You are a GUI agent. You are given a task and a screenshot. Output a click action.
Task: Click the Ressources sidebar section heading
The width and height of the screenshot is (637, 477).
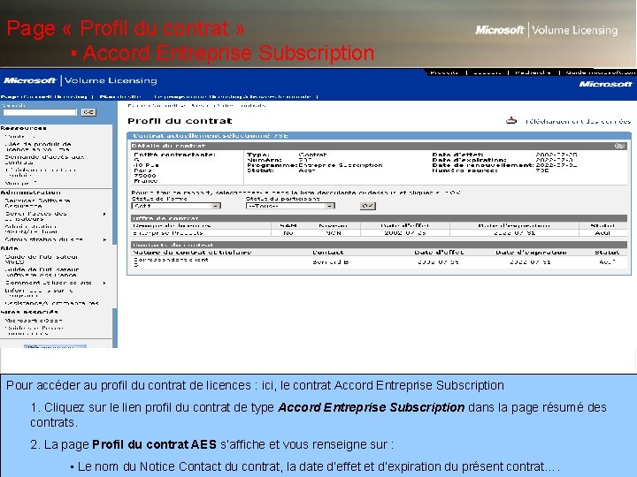pos(24,128)
